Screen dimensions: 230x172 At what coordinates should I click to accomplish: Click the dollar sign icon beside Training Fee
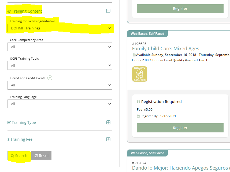click(x=9, y=139)
